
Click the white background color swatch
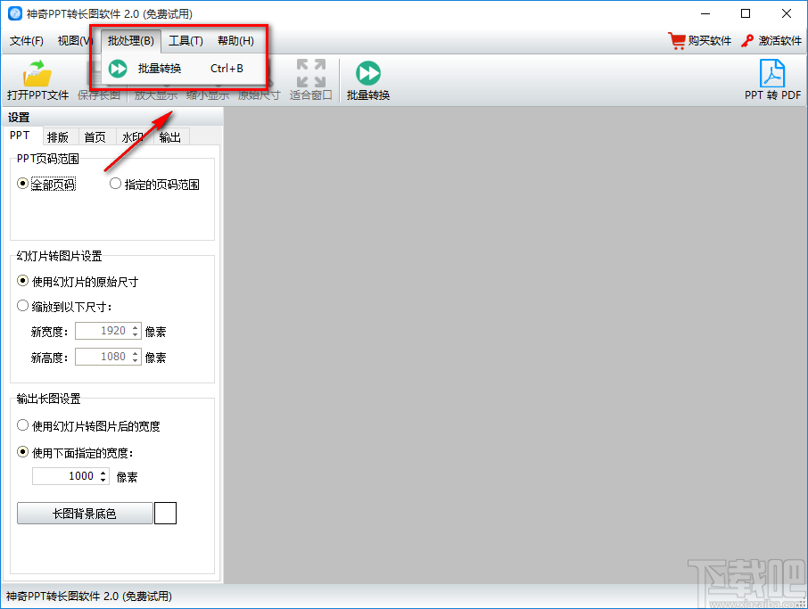point(165,514)
